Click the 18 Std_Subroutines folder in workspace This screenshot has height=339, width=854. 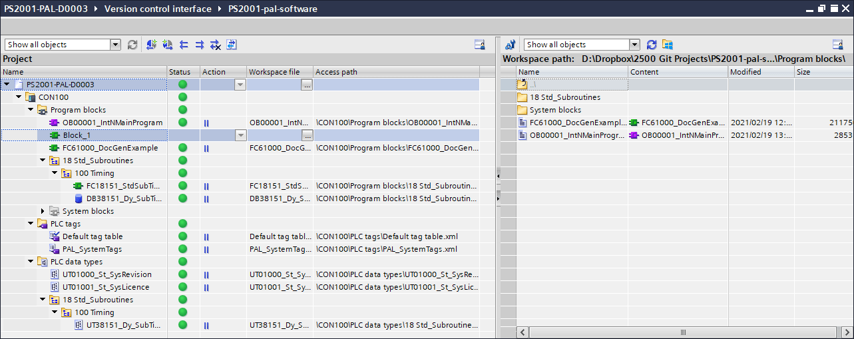(558, 97)
